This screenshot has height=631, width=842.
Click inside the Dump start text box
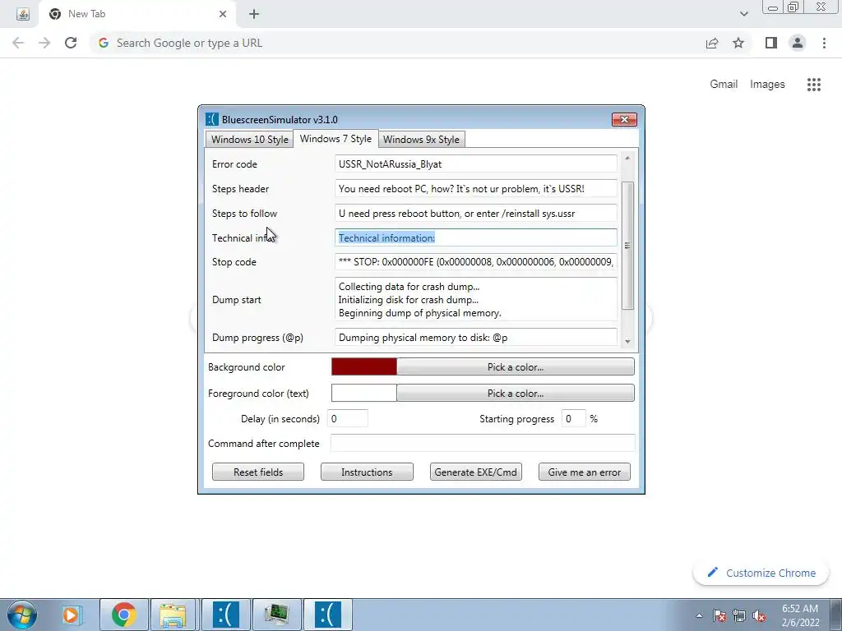click(x=476, y=299)
